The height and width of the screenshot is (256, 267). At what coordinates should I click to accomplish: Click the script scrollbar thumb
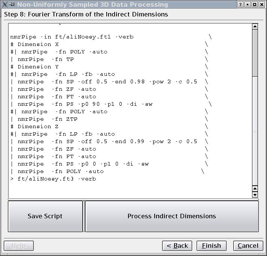[255, 52]
